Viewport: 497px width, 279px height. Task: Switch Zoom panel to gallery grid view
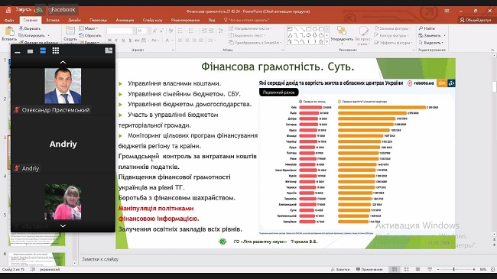coord(56,50)
